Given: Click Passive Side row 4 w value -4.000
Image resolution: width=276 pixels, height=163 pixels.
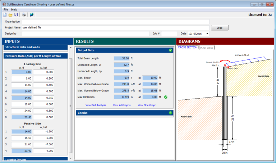Looking at the screenshot, I should click(x=43, y=151).
